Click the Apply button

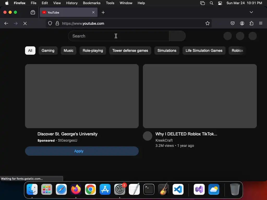tap(82, 151)
